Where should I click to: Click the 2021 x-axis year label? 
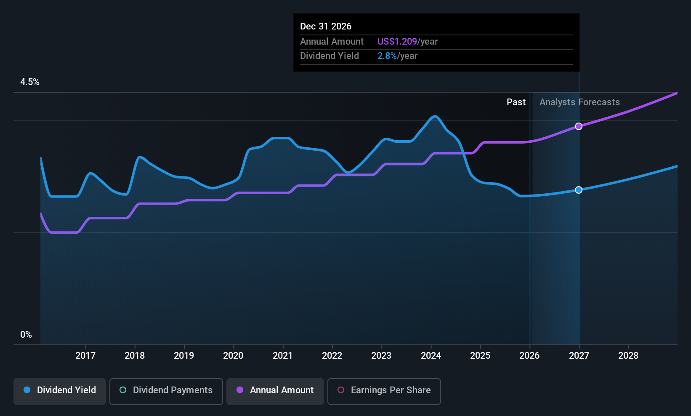[x=283, y=356]
